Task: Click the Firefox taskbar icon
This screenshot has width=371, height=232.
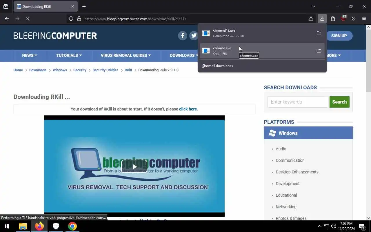Action: 39,226
